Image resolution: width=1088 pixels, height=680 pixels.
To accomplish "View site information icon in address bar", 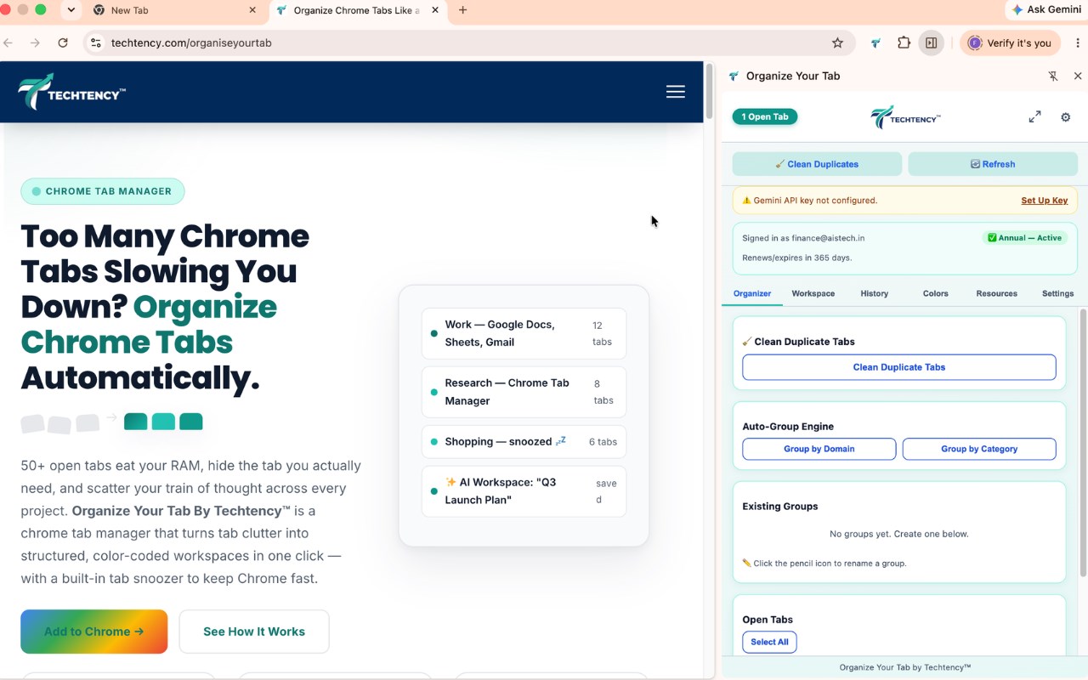I will pos(96,42).
